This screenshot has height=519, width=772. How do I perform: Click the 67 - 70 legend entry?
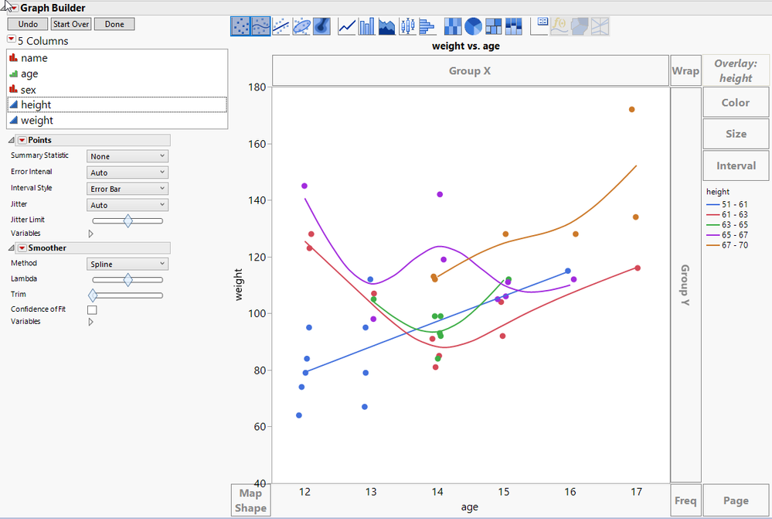click(727, 245)
